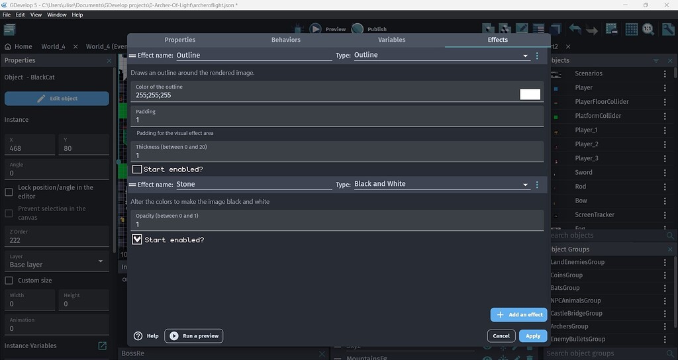Reset zoom with the 1:1 magnifier icon
This screenshot has height=360, width=678.
click(x=648, y=29)
